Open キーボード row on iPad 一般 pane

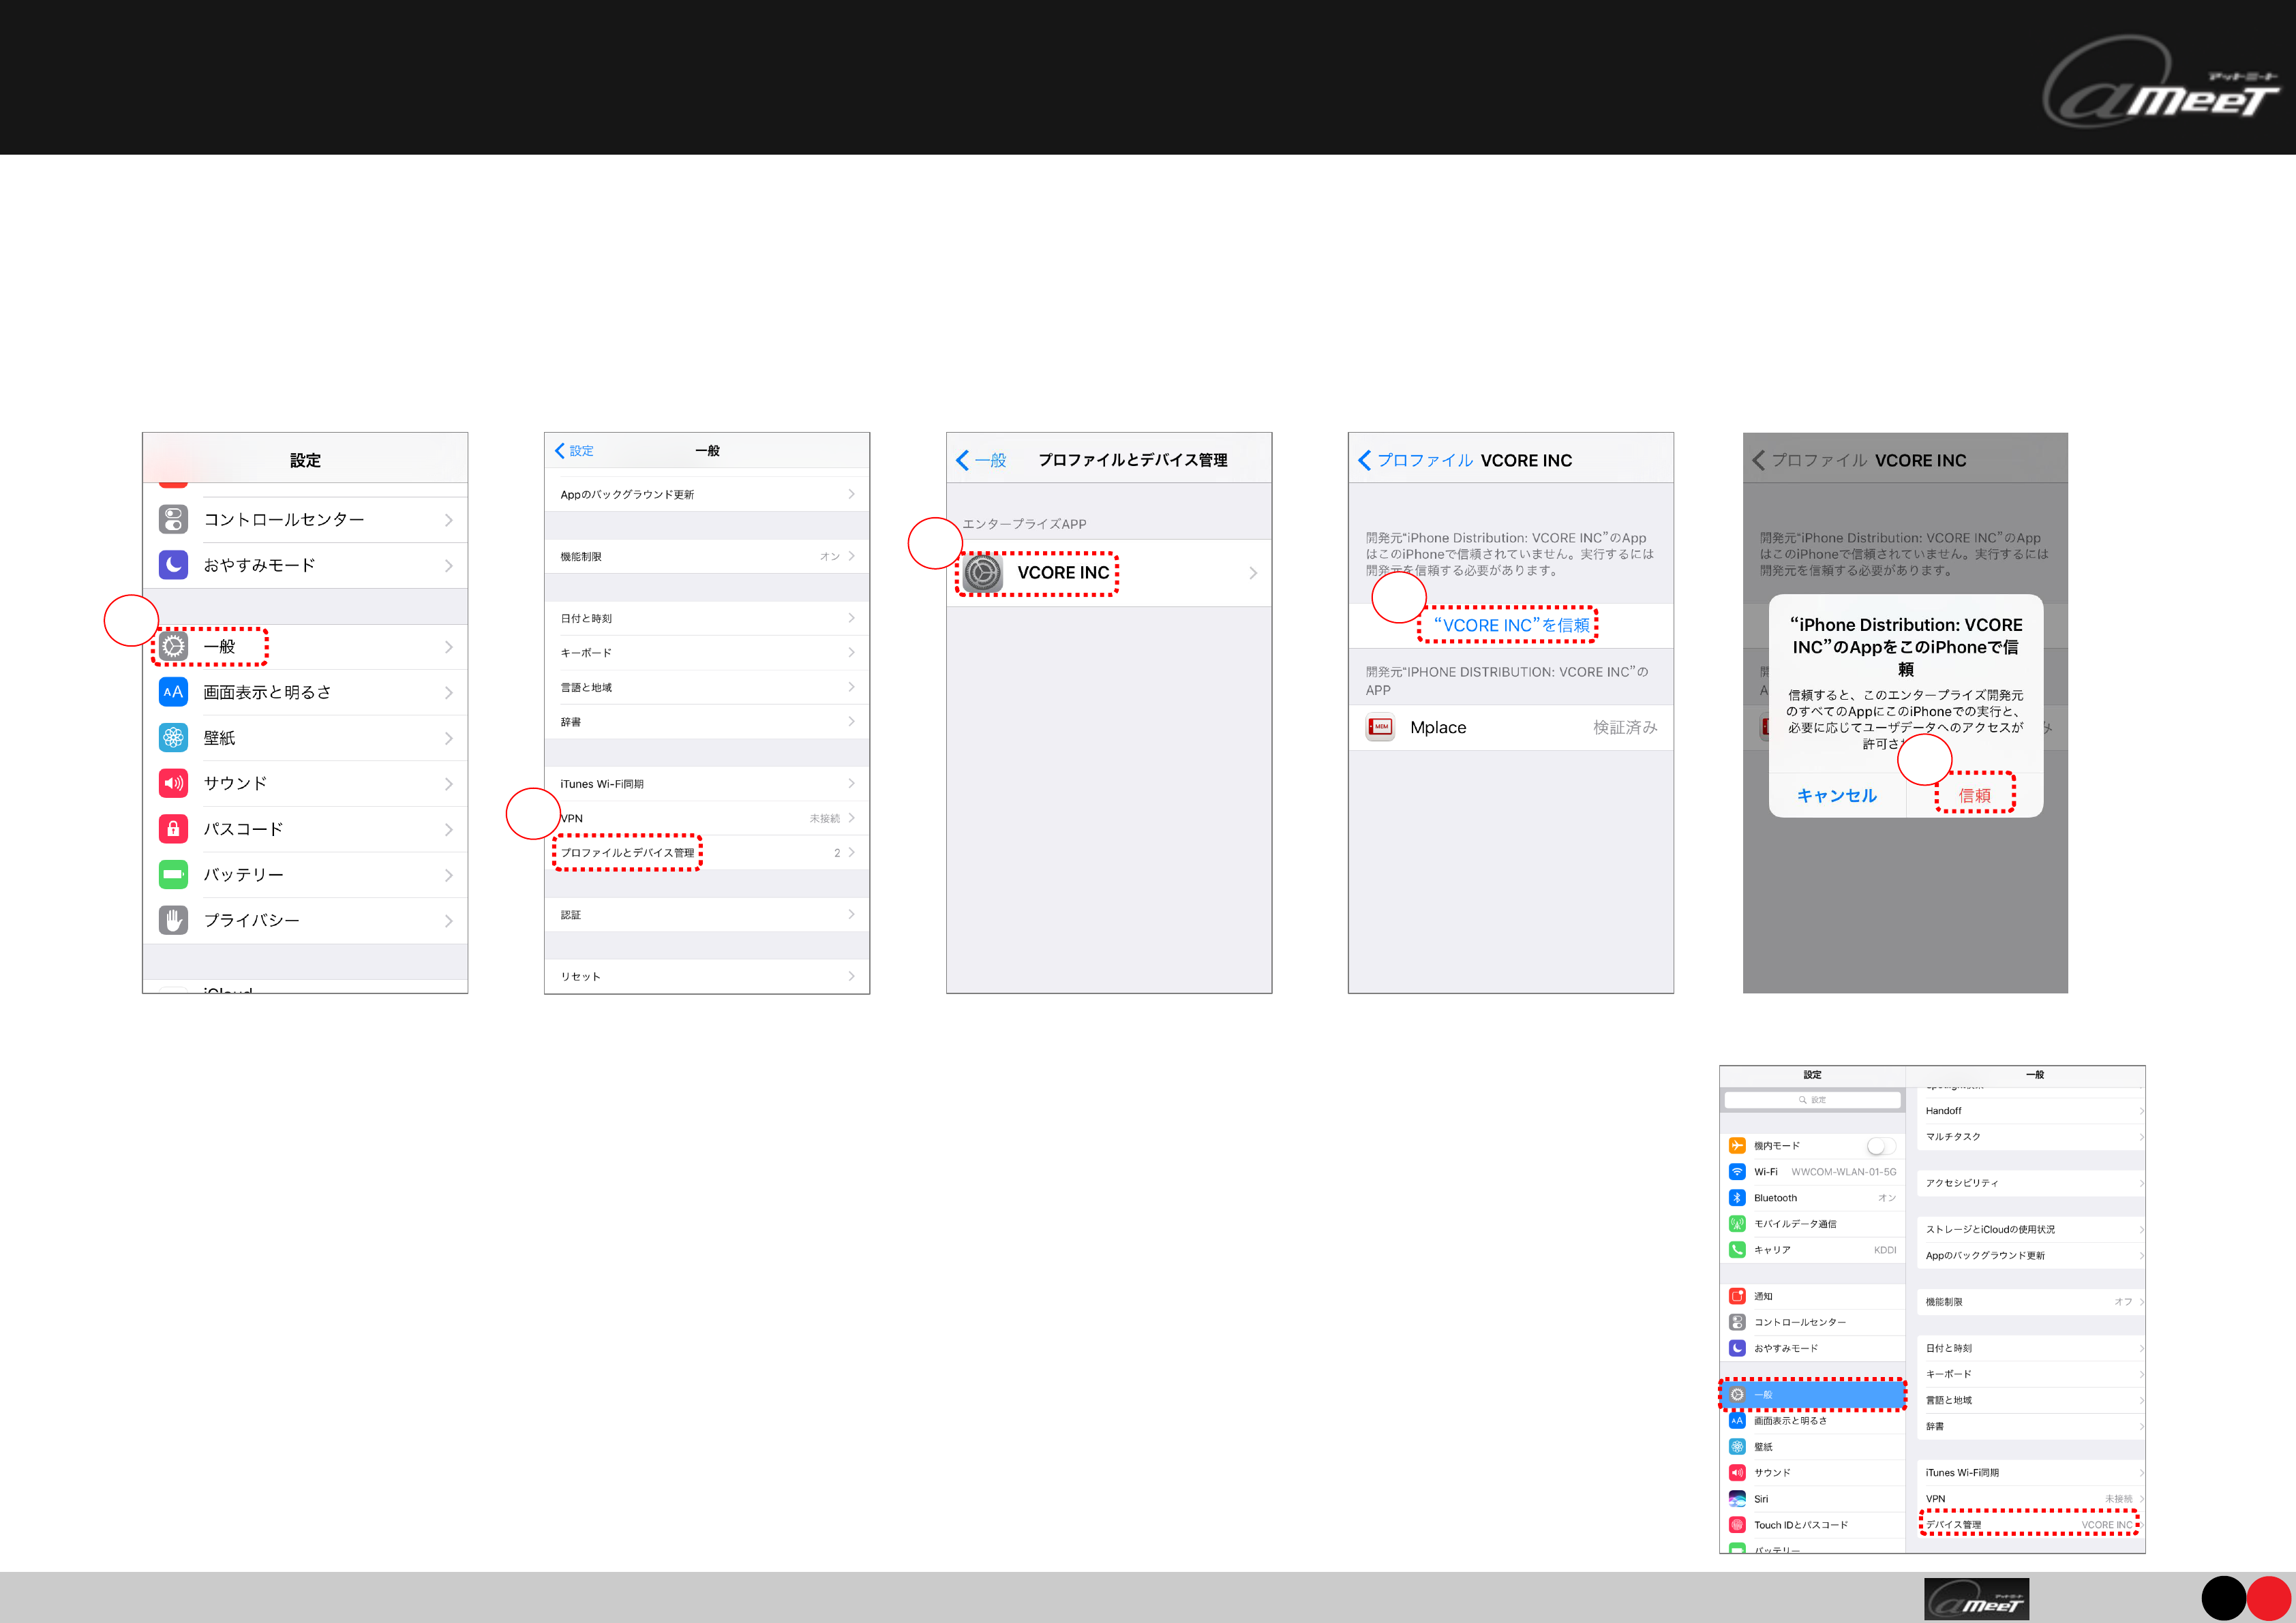pos(2030,1374)
